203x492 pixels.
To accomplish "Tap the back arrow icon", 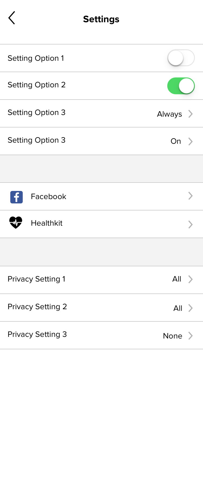I will pos(12,18).
